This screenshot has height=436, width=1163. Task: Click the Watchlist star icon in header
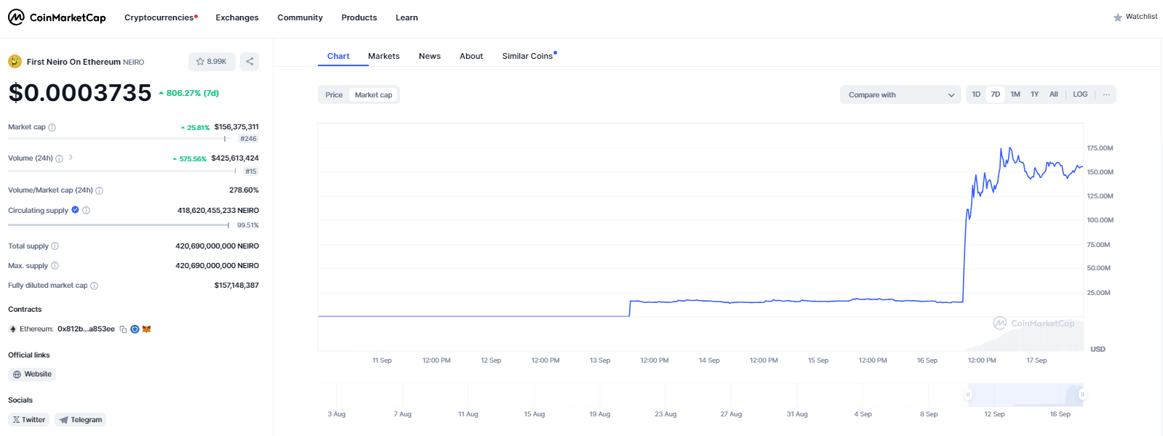coord(1118,17)
